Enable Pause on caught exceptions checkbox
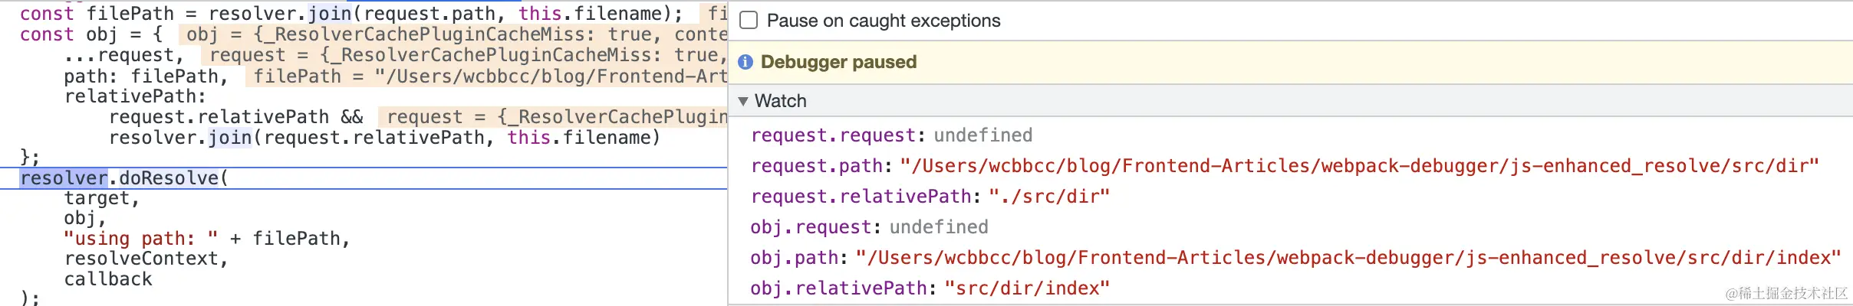 [x=749, y=21]
